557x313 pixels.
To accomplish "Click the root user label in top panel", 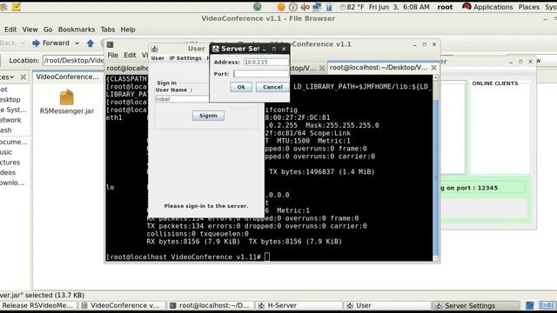I will pos(445,7).
